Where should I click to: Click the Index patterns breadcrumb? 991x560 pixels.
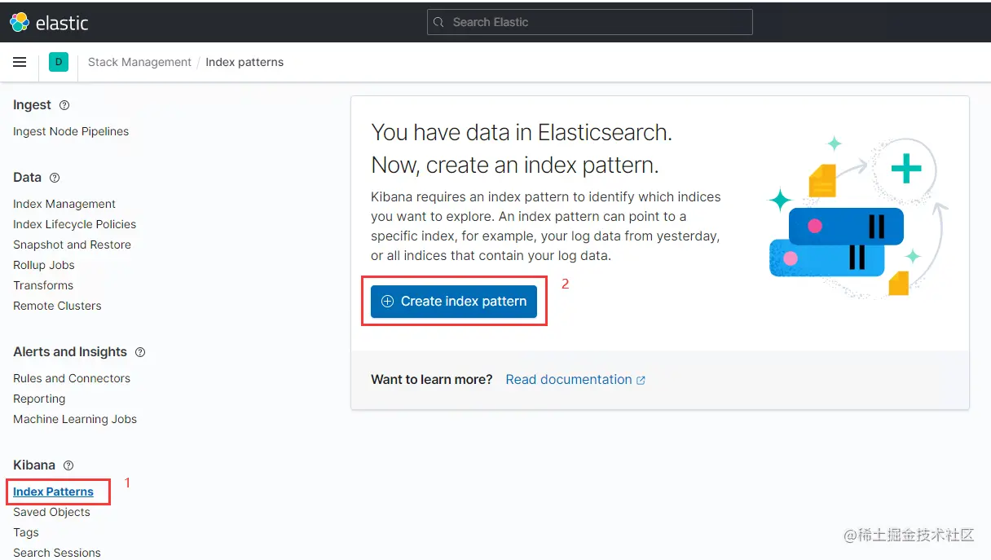[244, 62]
